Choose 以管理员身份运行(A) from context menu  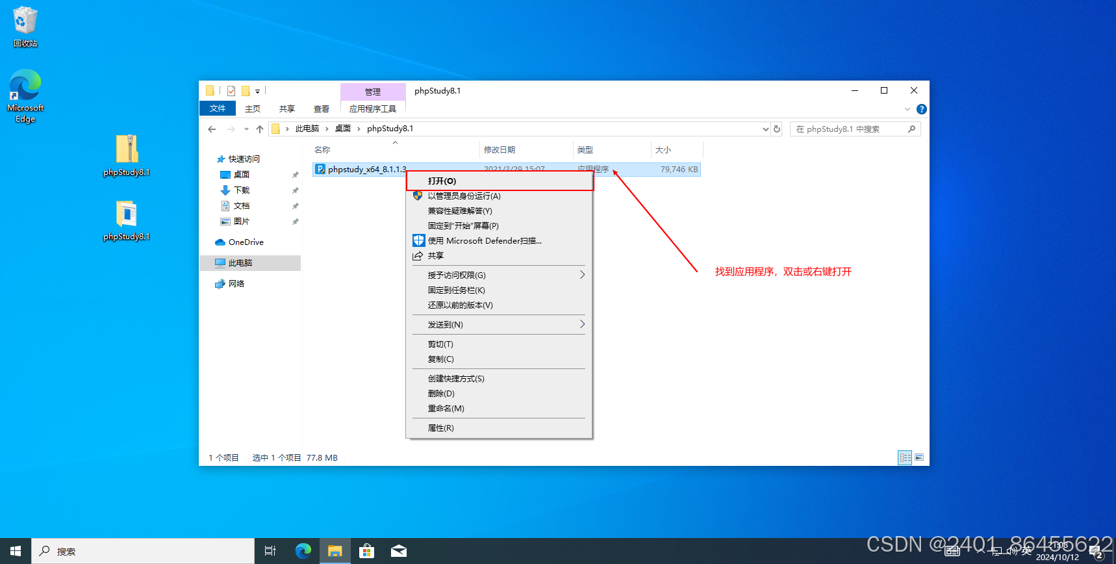[500, 196]
